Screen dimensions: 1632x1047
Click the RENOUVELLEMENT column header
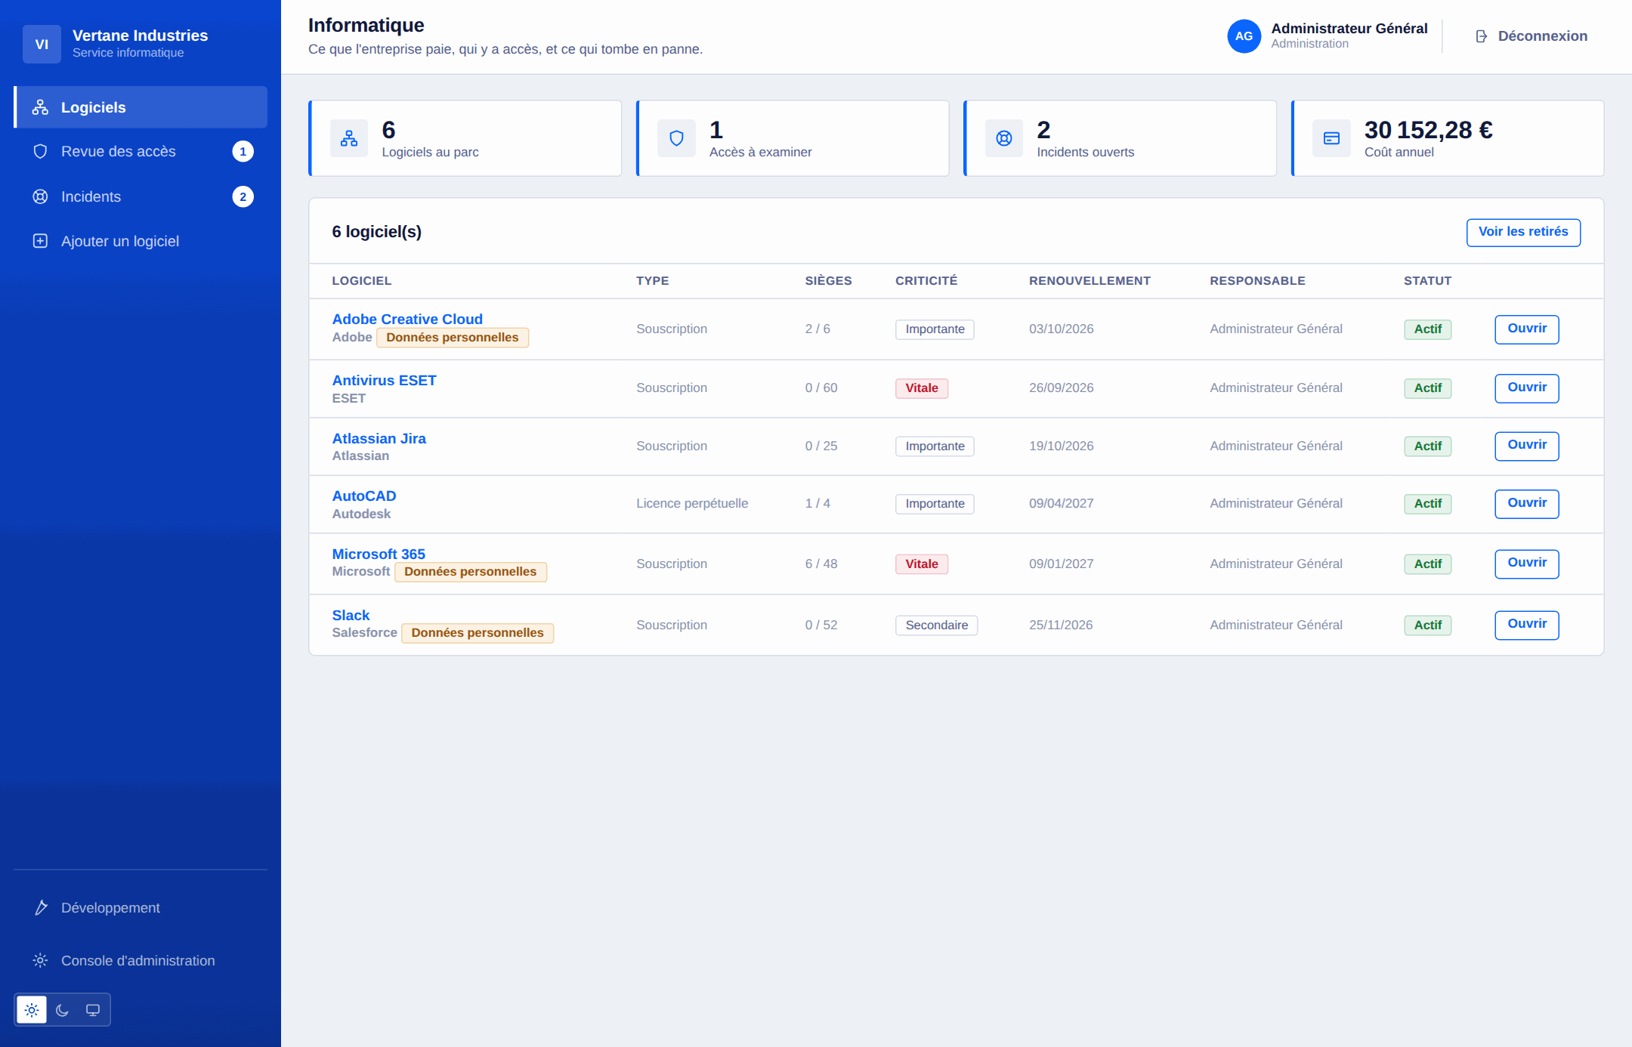coord(1090,281)
